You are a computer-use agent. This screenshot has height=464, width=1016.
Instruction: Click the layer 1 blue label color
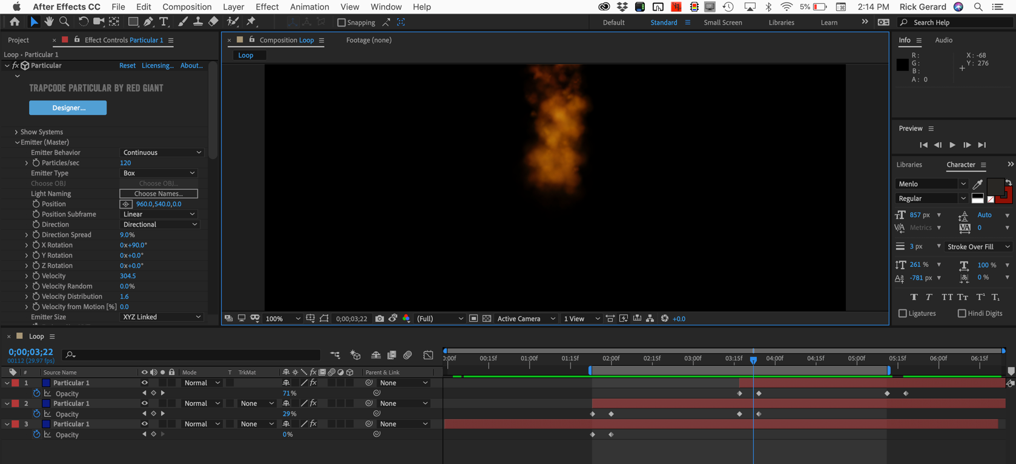(46, 383)
